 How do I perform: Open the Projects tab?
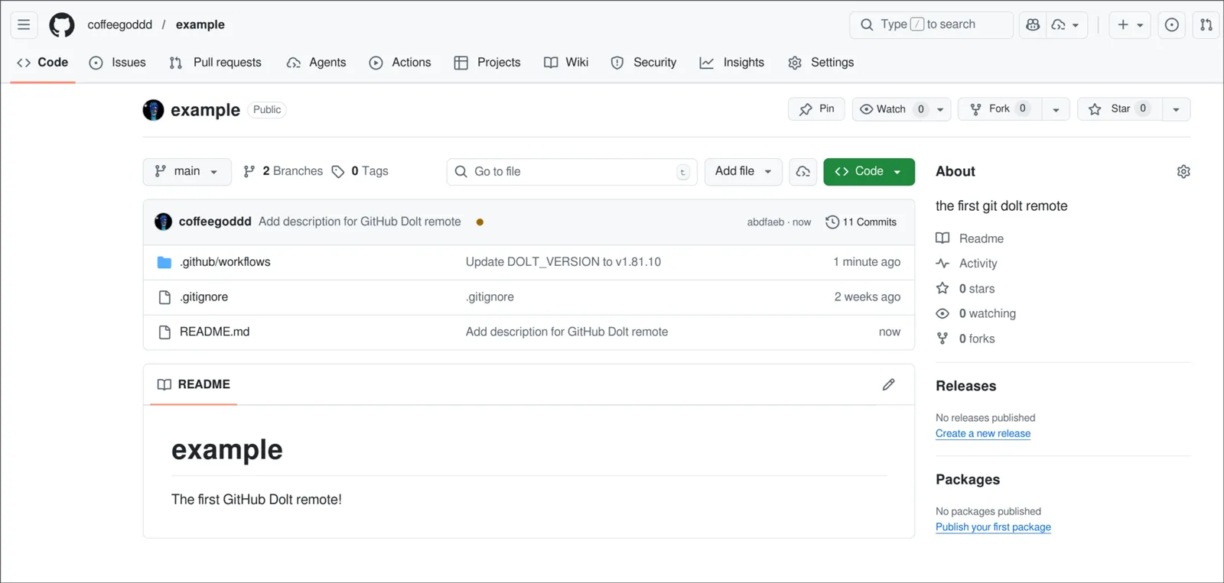[x=487, y=63]
